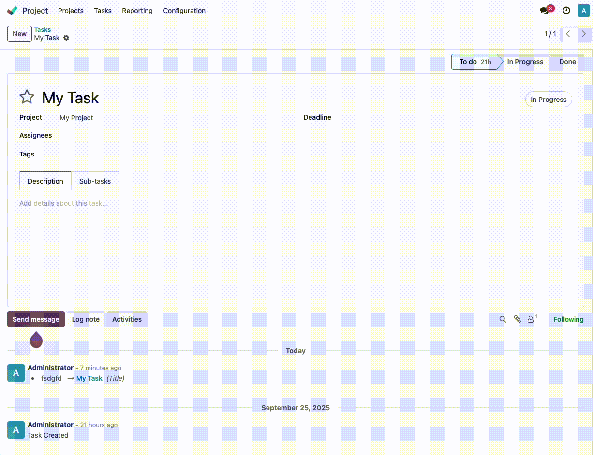Image resolution: width=593 pixels, height=455 pixels.
Task: Switch to the Sub-tasks tab
Action: [95, 181]
